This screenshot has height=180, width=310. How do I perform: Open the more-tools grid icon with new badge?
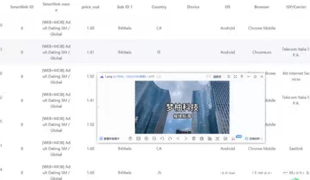233,139
